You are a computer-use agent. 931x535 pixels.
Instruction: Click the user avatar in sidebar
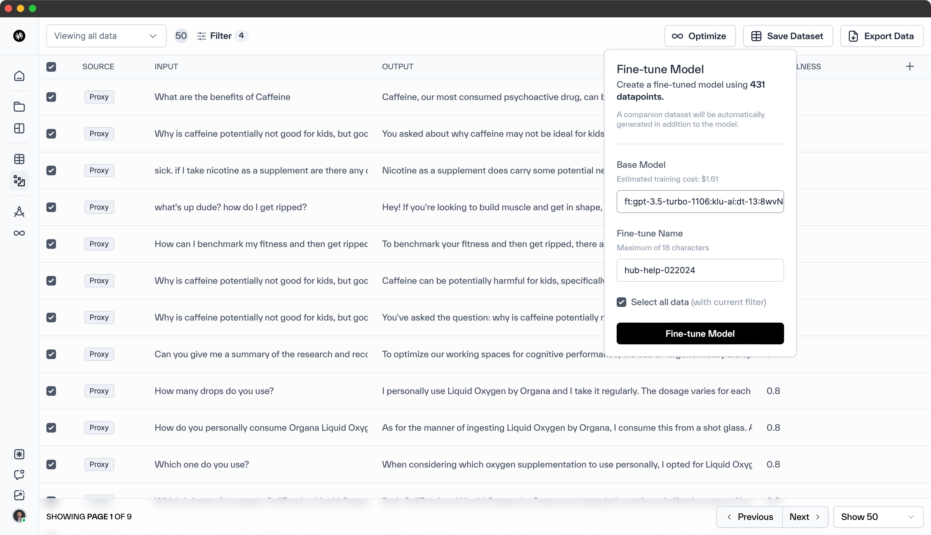19,515
